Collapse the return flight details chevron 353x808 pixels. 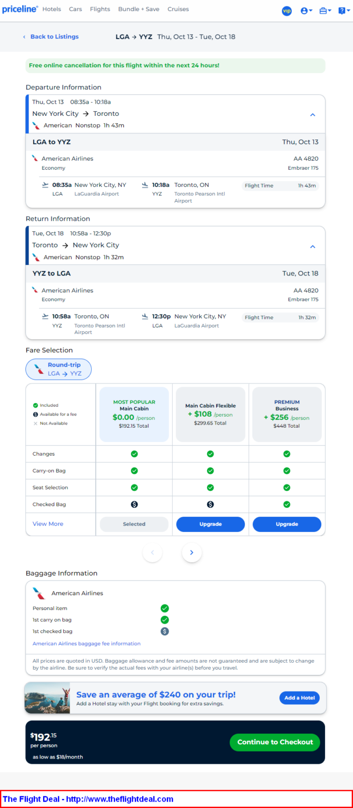tap(312, 246)
